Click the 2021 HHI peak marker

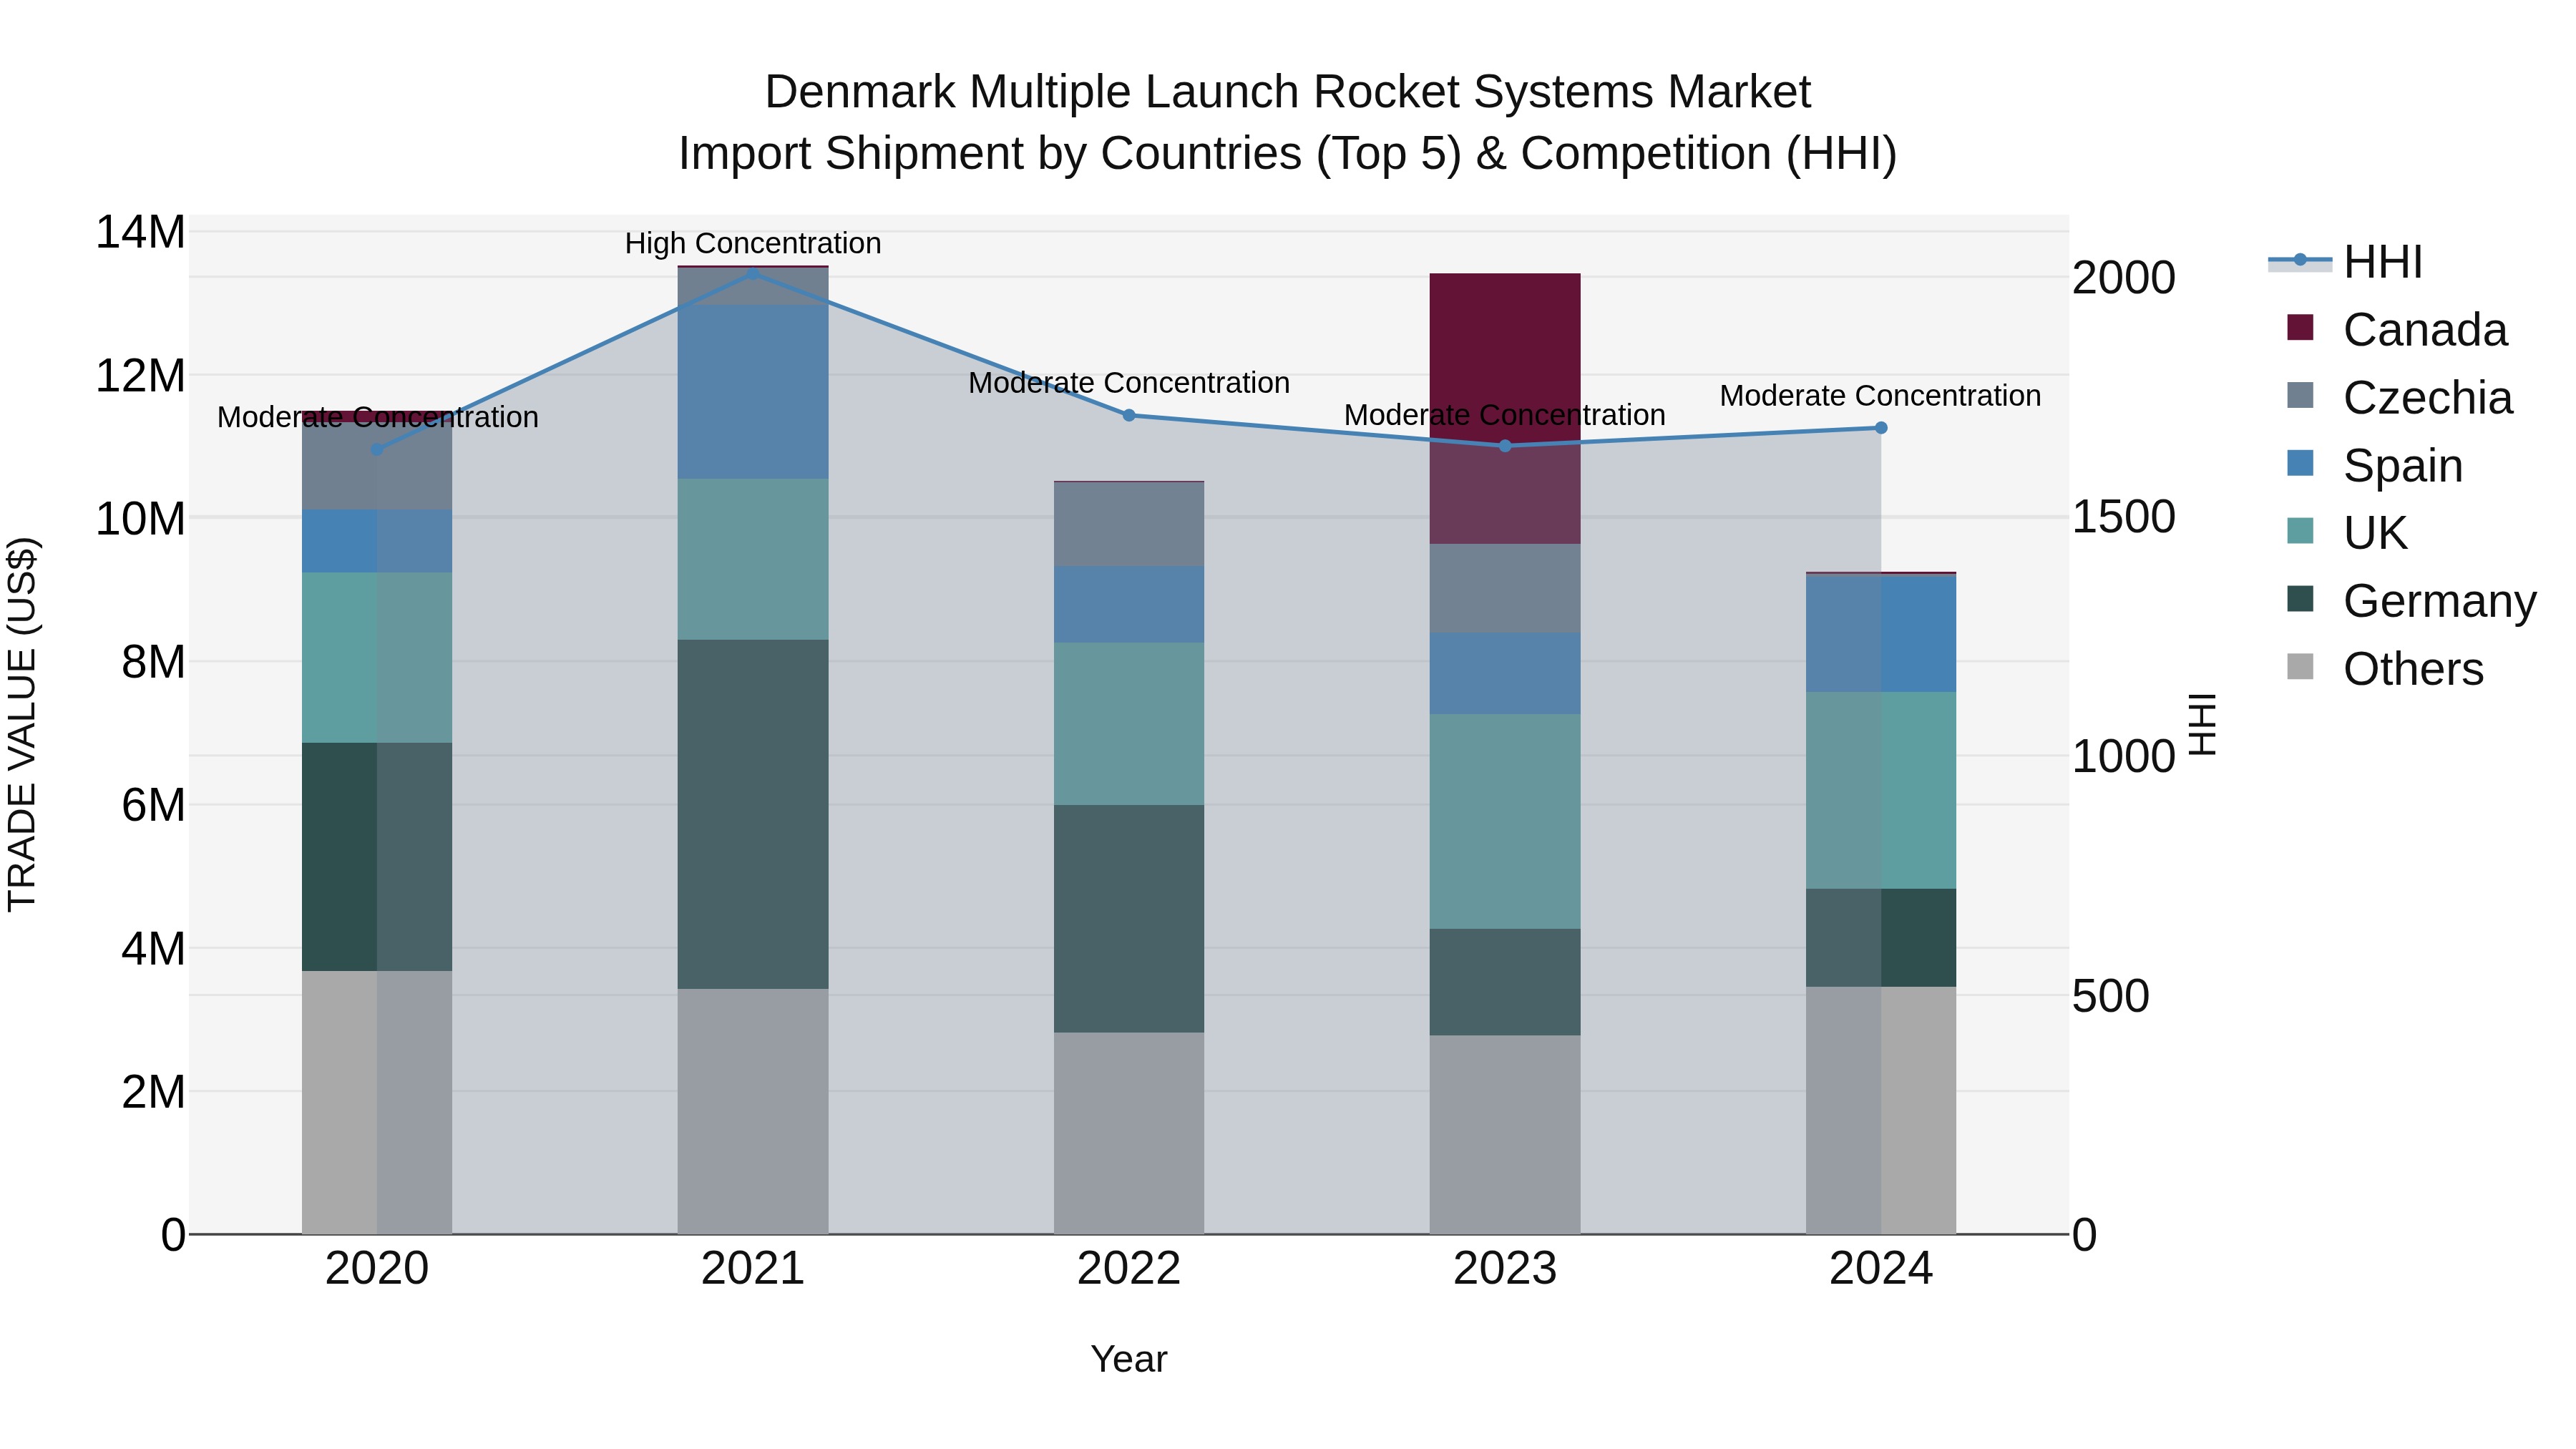(753, 273)
